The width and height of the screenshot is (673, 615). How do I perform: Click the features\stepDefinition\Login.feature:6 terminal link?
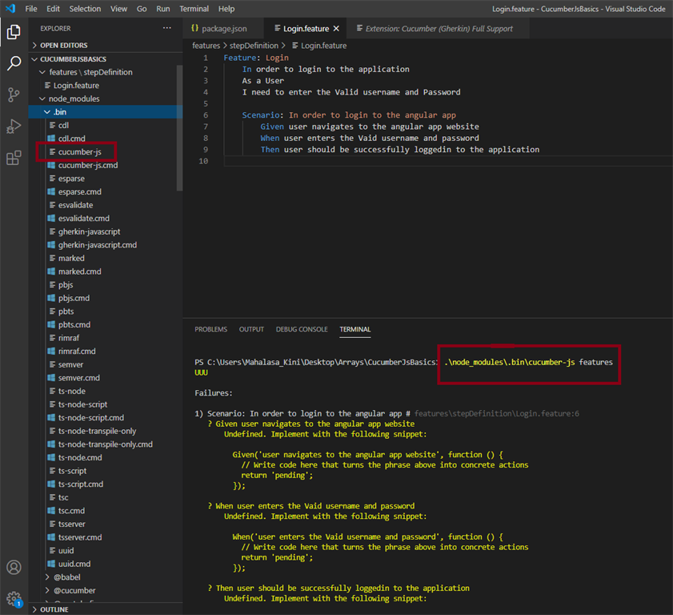coord(497,413)
